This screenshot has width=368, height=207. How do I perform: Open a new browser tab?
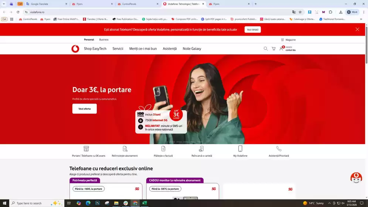click(256, 4)
